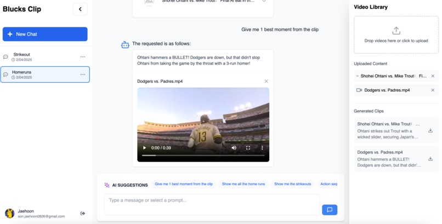Mute the video with the volume icon
442x224 pixels.
[234, 148]
